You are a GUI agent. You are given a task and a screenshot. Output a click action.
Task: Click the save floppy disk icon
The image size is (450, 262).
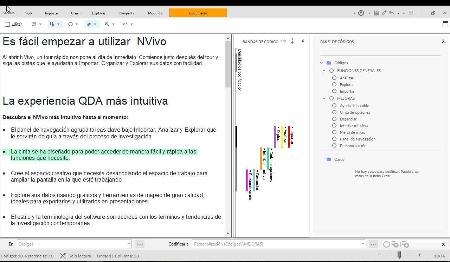376,13
